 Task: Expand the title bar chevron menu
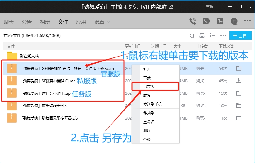[220, 7]
